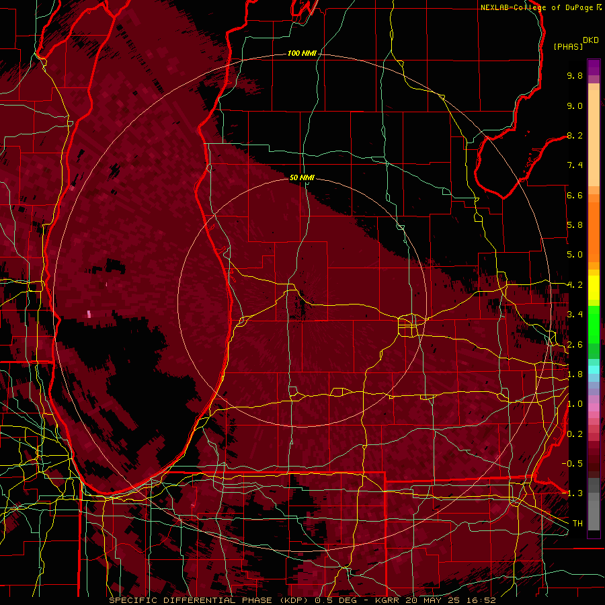
Task: Select the 7.4 value on the scale
Action: coord(575,165)
